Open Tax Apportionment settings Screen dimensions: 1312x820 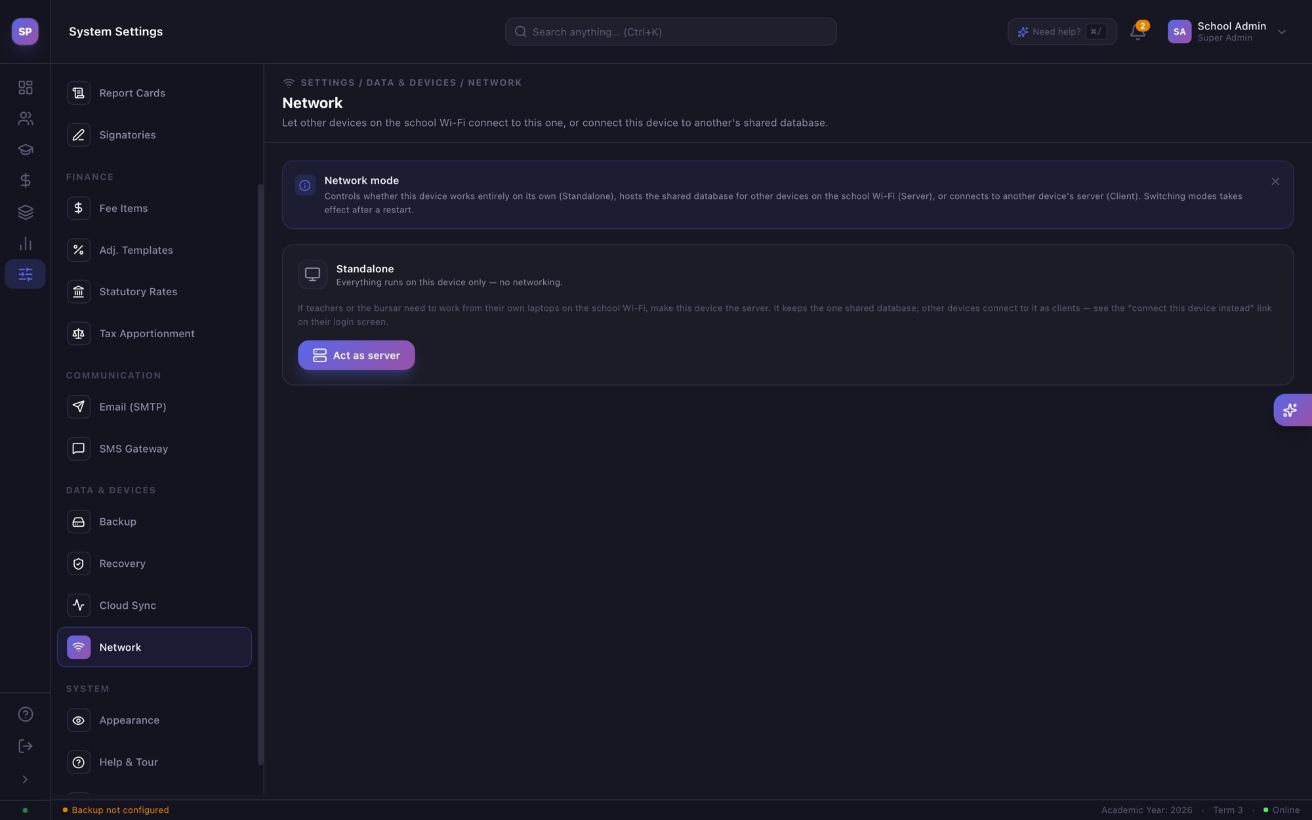coord(154,333)
